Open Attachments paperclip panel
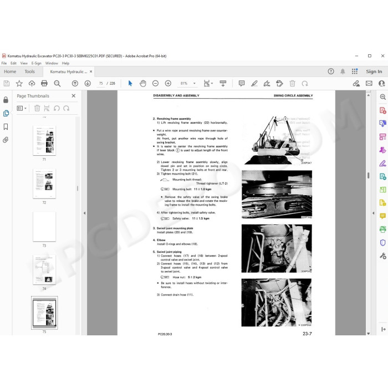This screenshot has height=388, width=388. [x=6, y=140]
